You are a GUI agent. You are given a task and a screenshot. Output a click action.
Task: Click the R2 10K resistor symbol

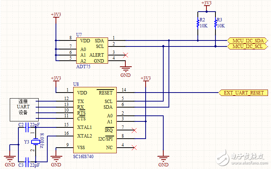pos(198,23)
